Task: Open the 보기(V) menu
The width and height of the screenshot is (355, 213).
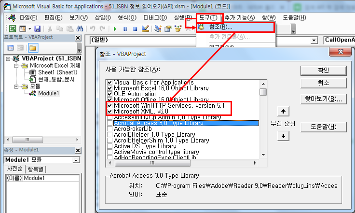Action: pyautogui.click(x=79, y=18)
